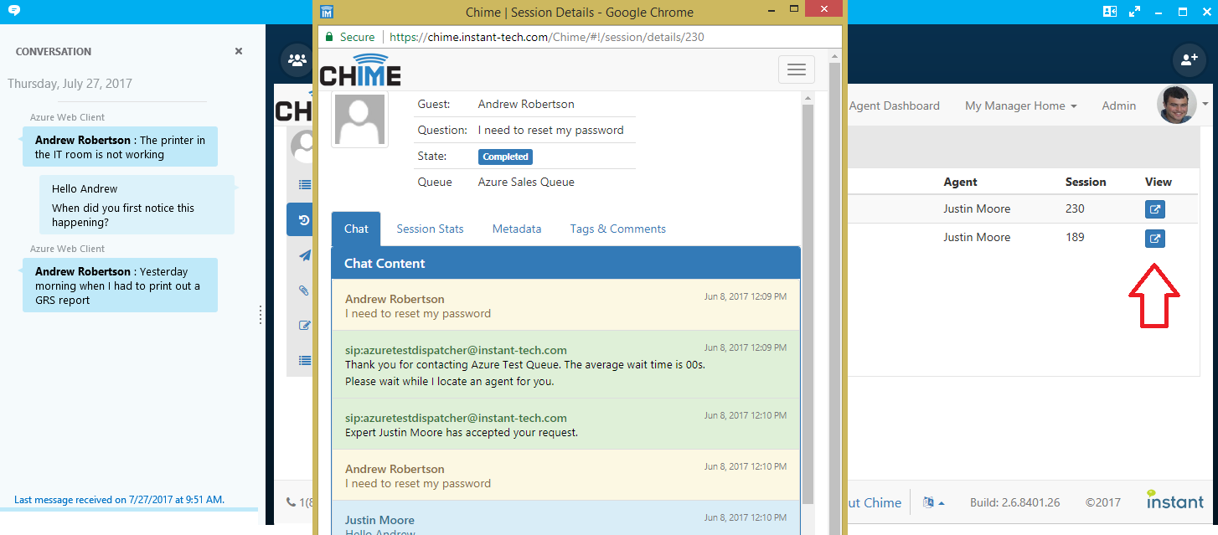Viewport: 1218px width, 535px height.
Task: Click Justin Moore's name in blue chat message
Action: [x=379, y=520]
